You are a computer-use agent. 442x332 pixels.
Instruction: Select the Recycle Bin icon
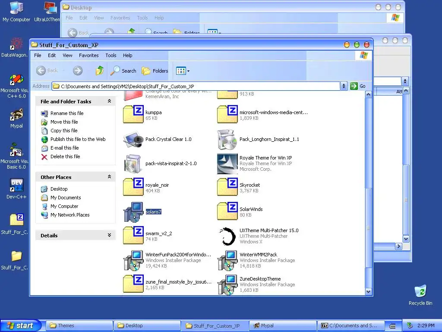[x=420, y=295]
